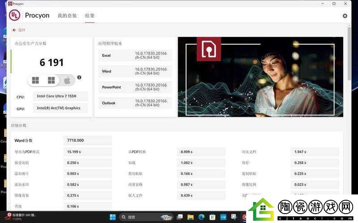Click the vertical scrollbar of Procyon window
The width and height of the screenshot is (358, 223).
pyautogui.click(x=349, y=54)
